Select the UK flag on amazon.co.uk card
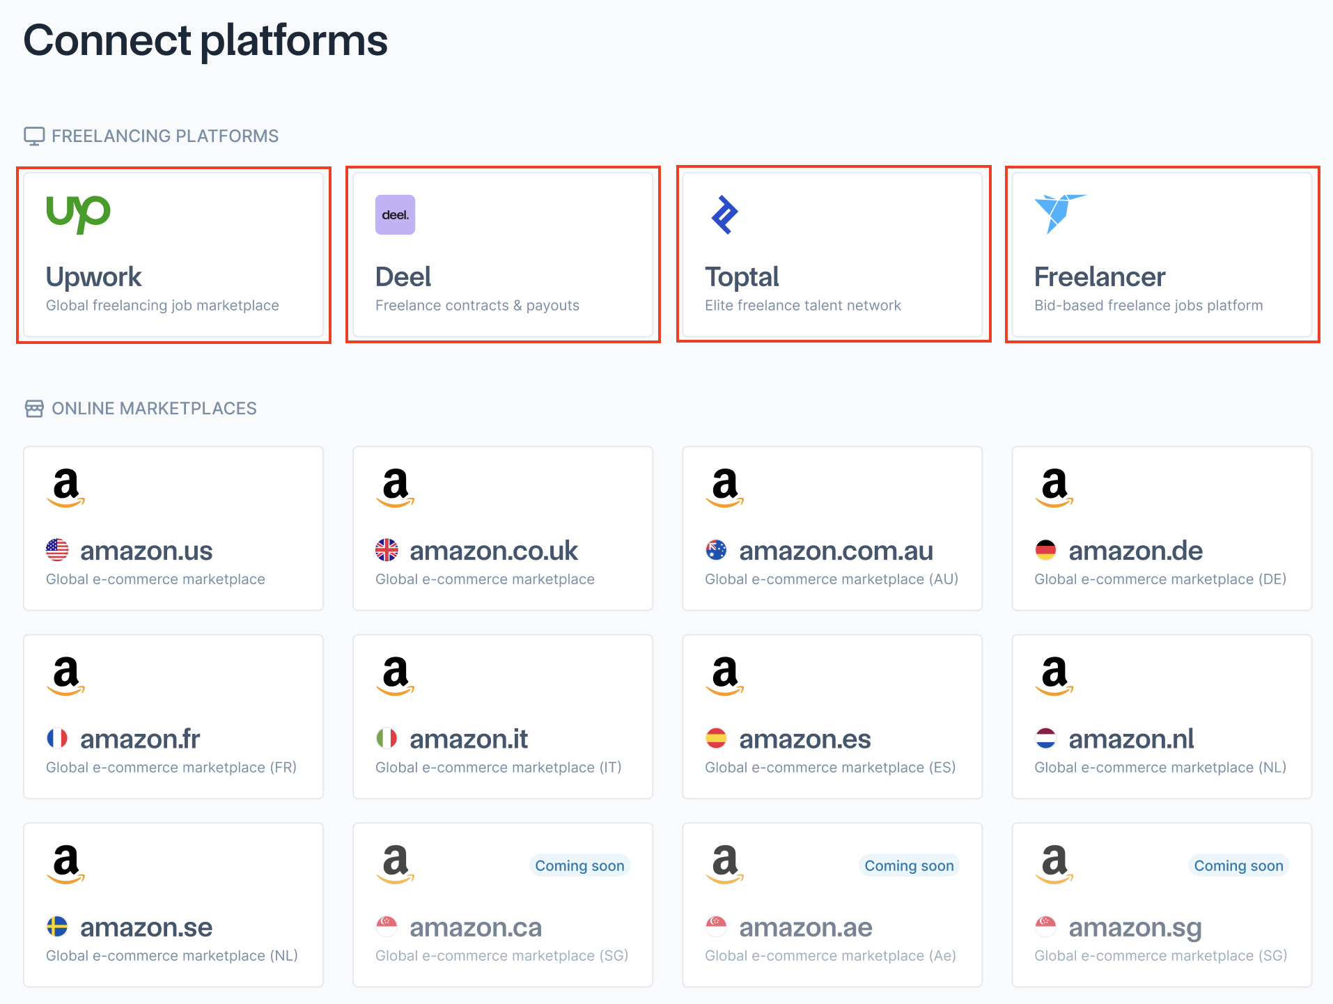Screen dimensions: 1333x1004 tap(387, 551)
